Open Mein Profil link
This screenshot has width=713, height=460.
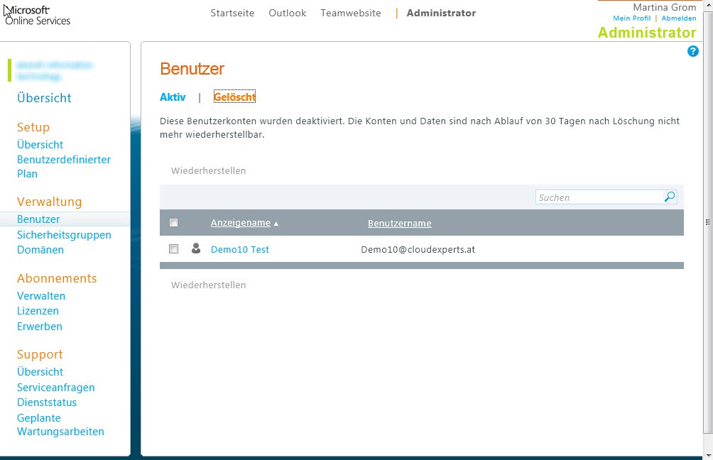[631, 18]
